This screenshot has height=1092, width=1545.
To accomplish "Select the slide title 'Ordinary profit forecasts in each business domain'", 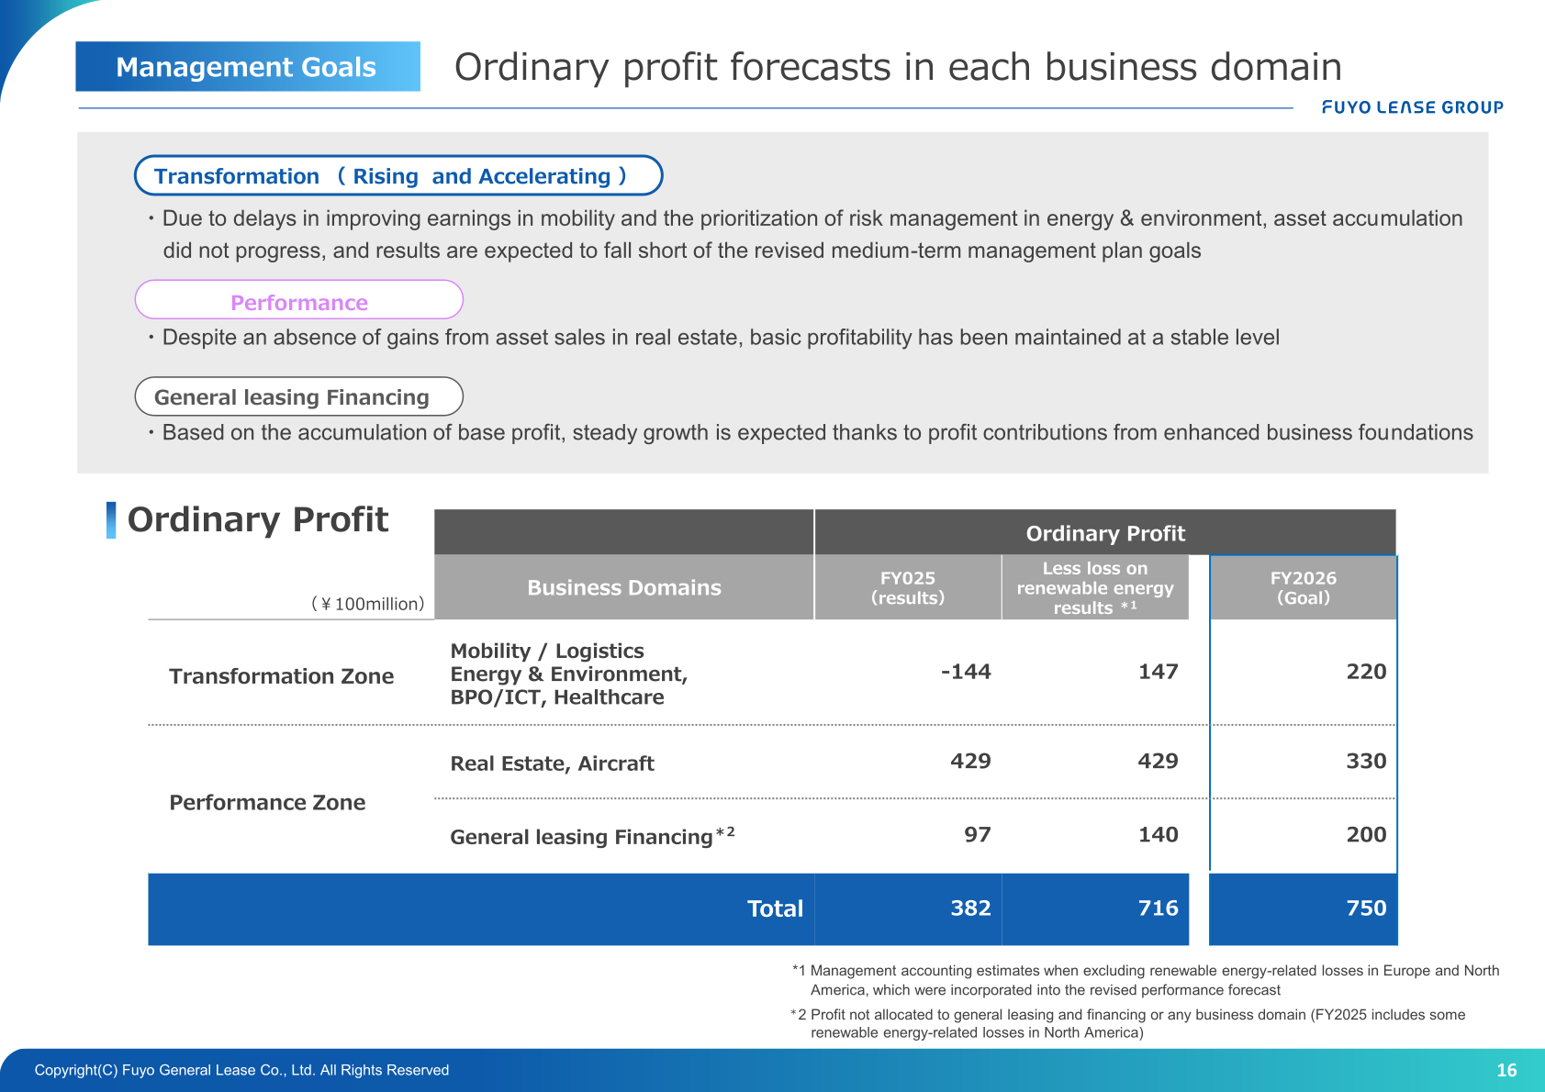I will [898, 67].
